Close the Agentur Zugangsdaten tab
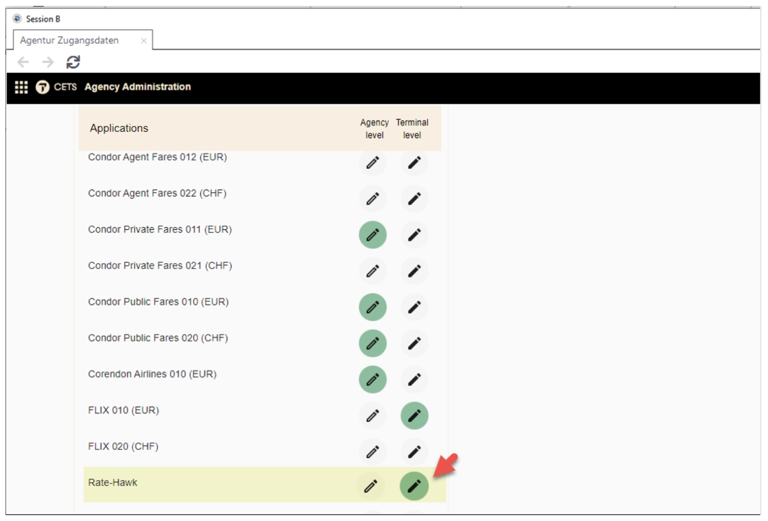 point(144,41)
